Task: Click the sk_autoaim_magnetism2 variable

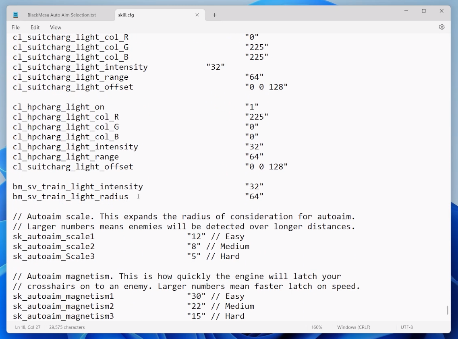Action: 63,306
